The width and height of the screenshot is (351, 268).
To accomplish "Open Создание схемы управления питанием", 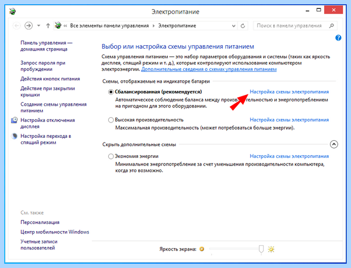I will [53, 107].
